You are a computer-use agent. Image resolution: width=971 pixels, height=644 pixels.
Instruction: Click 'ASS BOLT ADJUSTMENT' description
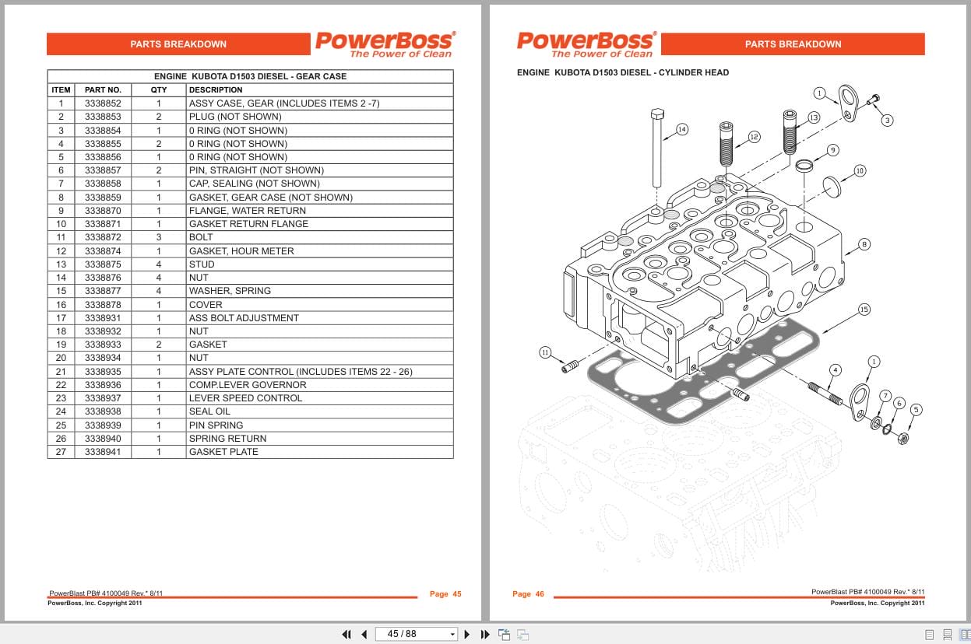tap(244, 318)
